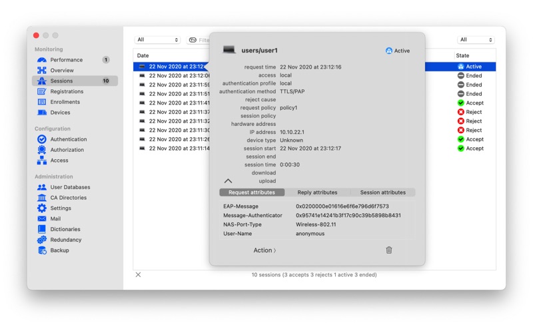
Task: Open the right All state dropdown
Action: [476, 40]
